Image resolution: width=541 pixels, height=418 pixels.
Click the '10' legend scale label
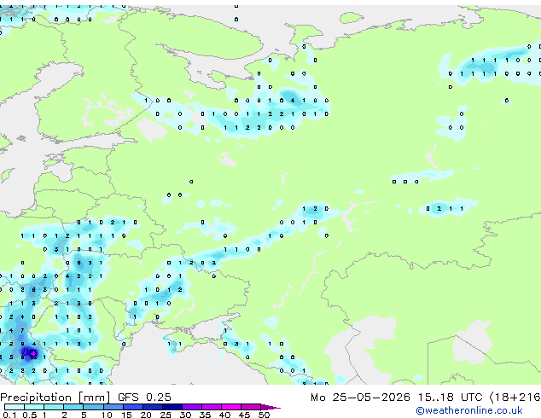point(107,415)
